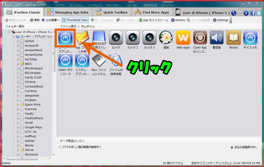
Task: Open the iBooks icon in thumbnails
Action: 233,38
